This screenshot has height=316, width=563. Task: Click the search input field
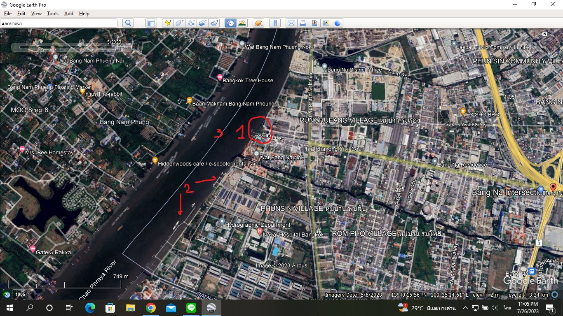(59, 23)
